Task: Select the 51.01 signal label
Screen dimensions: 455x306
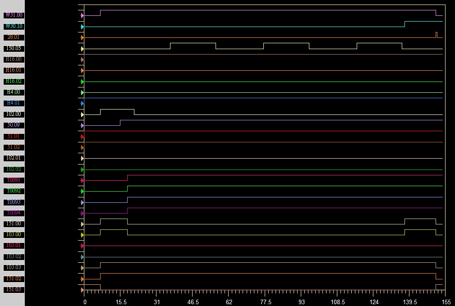Action: [x=14, y=136]
